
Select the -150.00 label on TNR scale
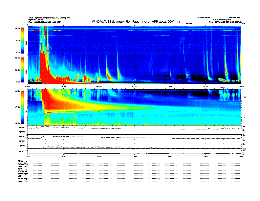click(17, 123)
